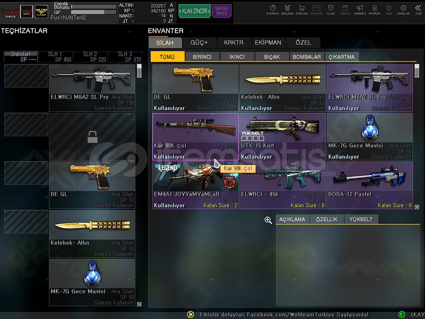
Task: Select the BOMBALAR filter tab
Action: click(307, 56)
